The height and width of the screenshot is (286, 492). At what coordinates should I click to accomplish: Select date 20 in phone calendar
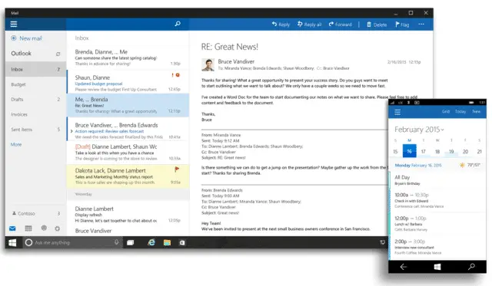pyautogui.click(x=465, y=152)
